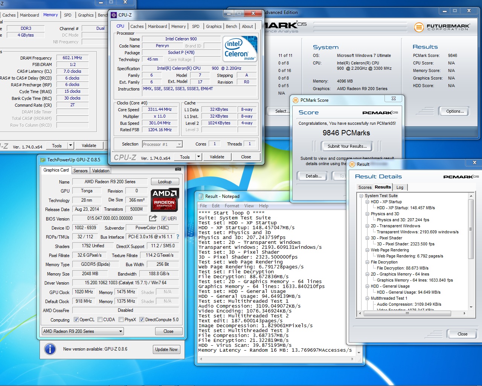The height and width of the screenshot is (386, 482).
Task: Click the PCMark Score window title icon
Action: click(296, 100)
